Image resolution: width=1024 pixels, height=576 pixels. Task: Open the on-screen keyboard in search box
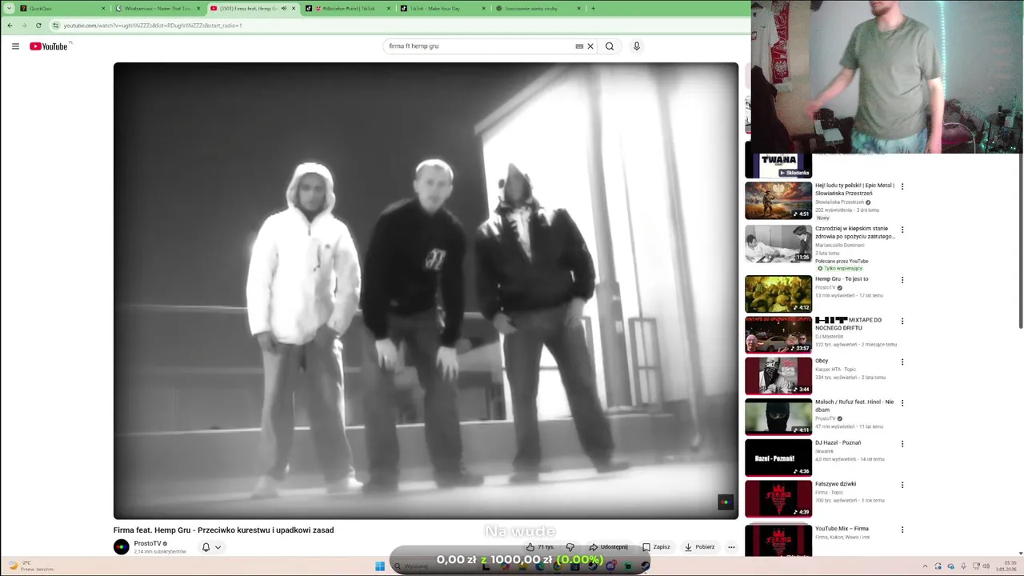579,46
